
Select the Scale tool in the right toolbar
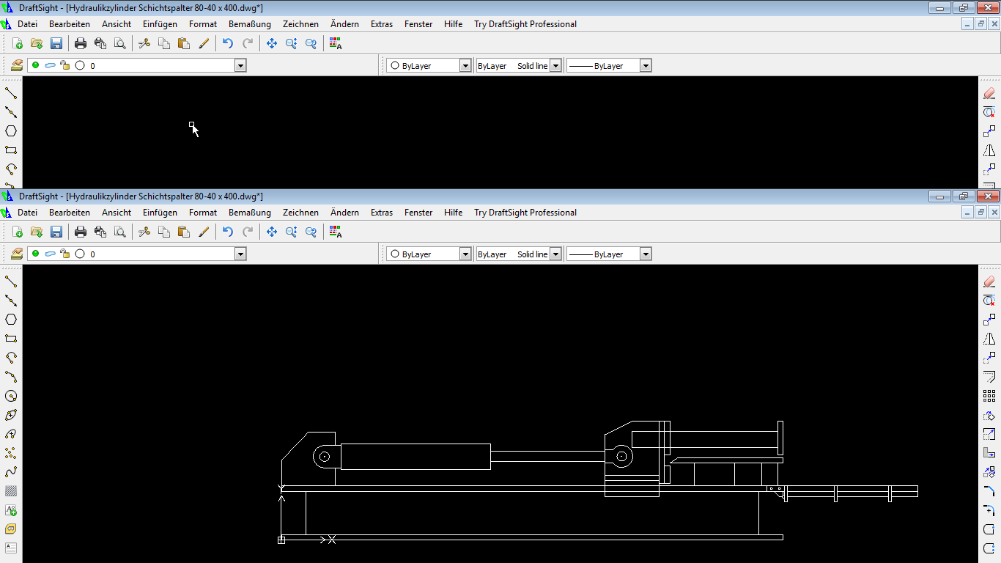[x=989, y=434]
